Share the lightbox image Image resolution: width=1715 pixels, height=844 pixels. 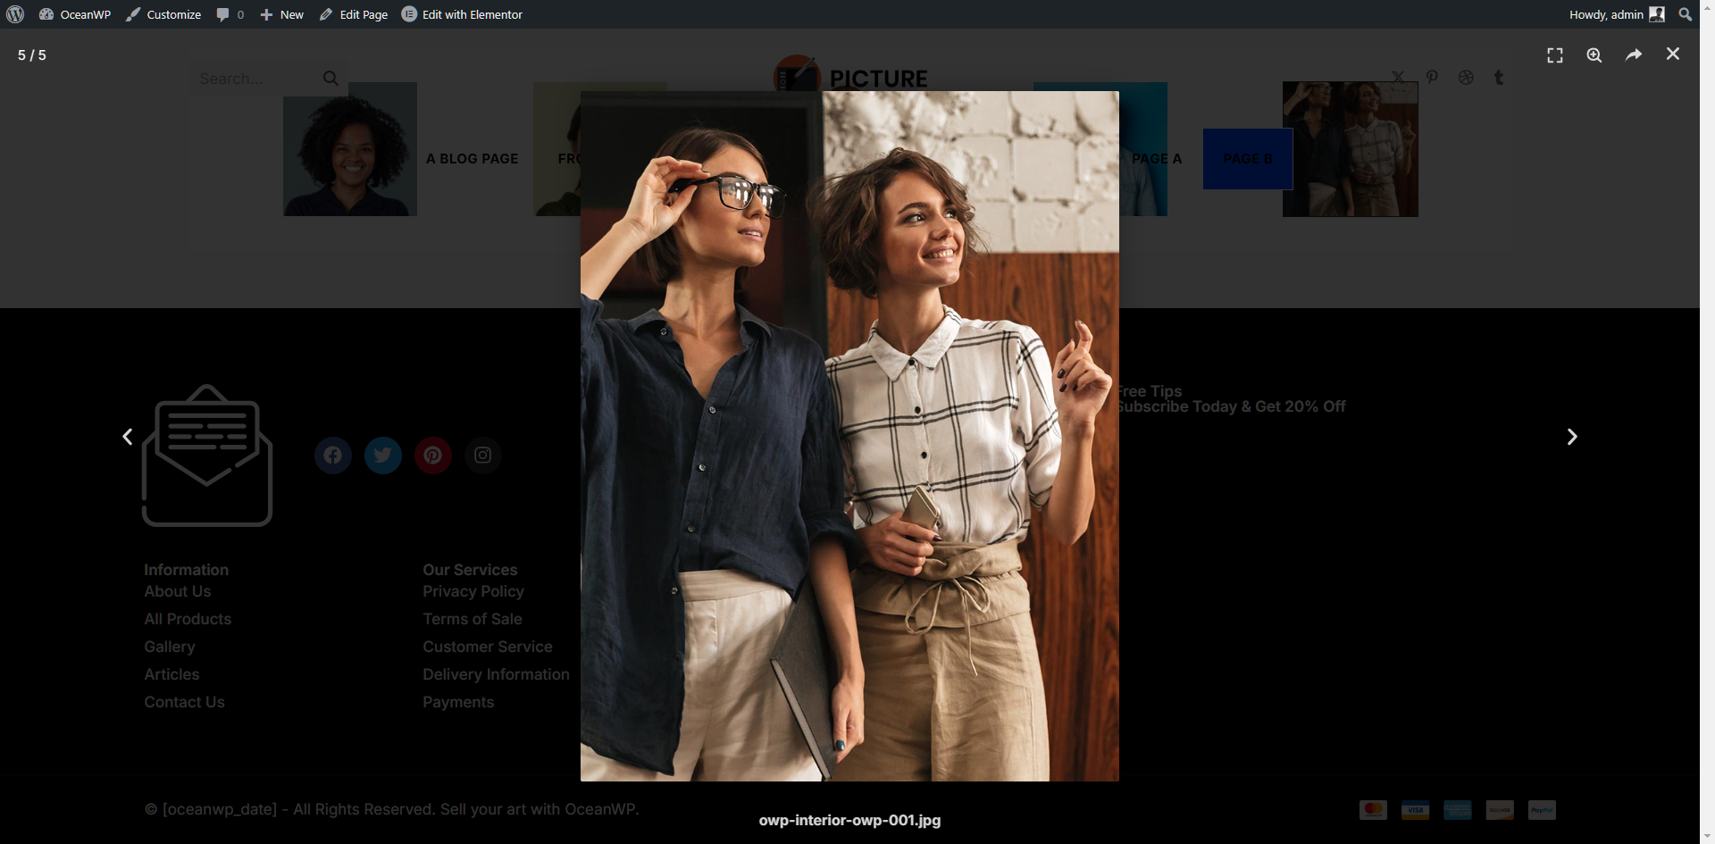point(1634,55)
